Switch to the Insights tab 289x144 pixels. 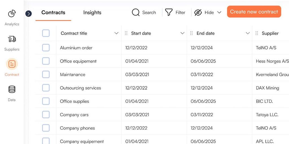pos(92,13)
